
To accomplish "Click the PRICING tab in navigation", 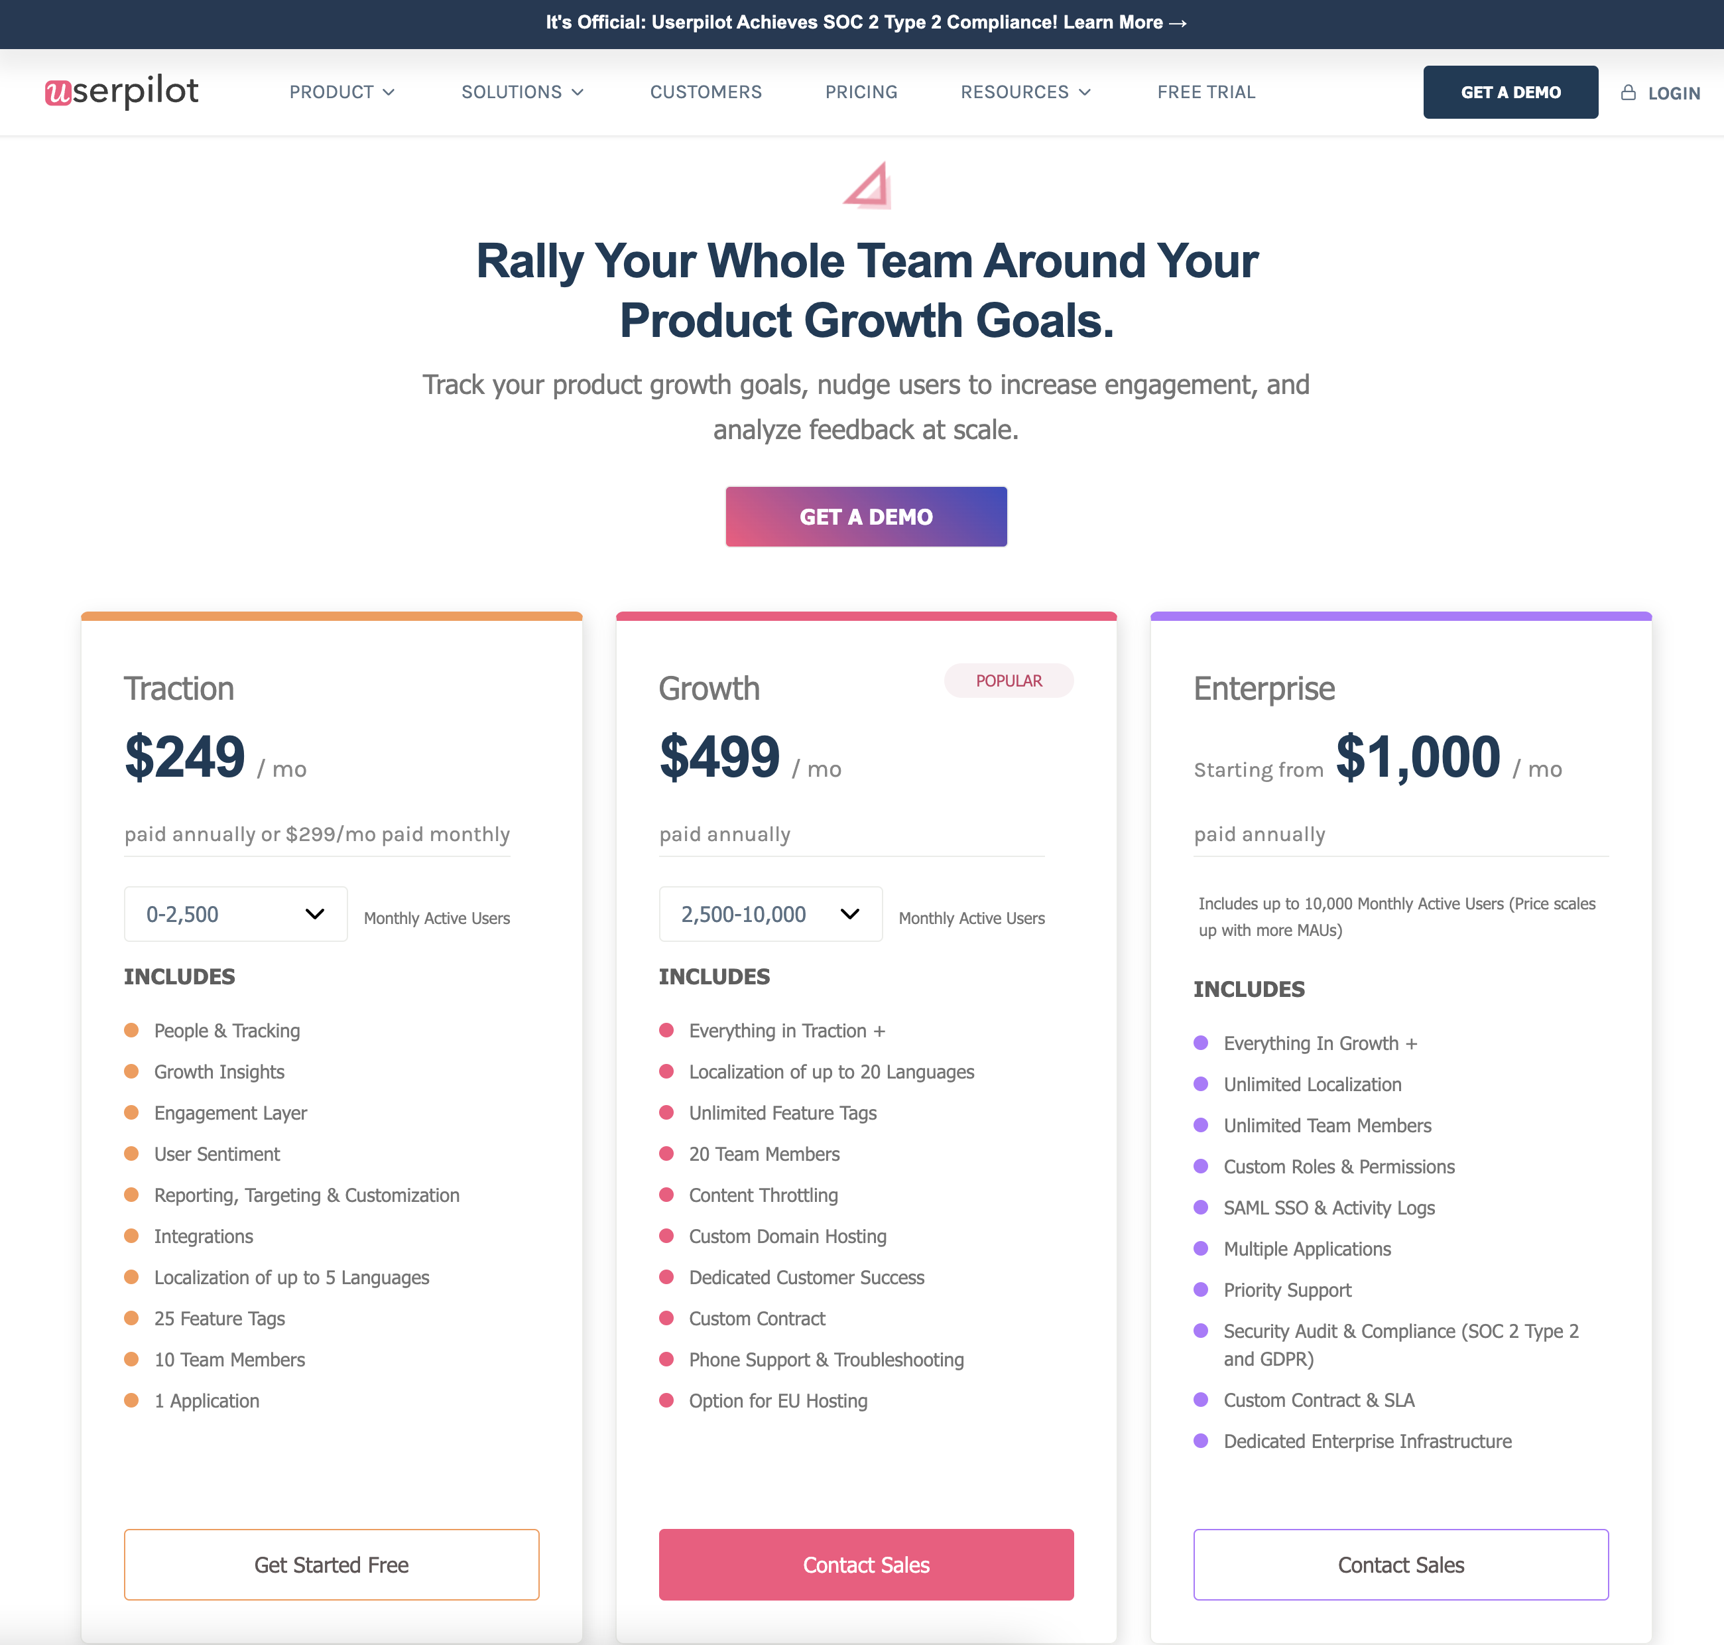I will (861, 92).
